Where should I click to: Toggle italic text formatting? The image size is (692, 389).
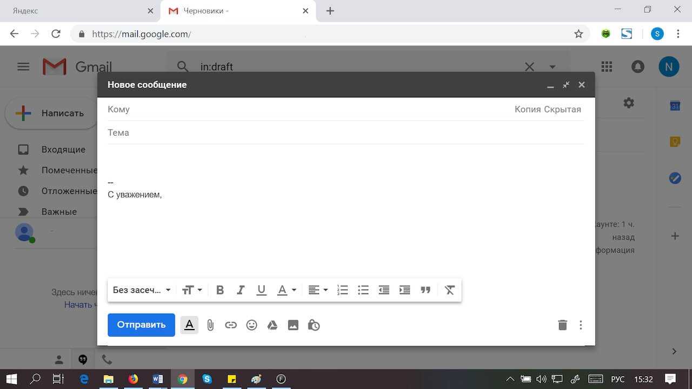point(241,290)
